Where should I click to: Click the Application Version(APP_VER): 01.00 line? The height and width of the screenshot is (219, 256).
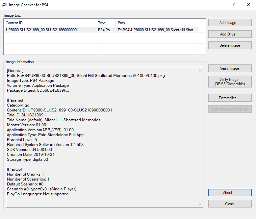40,130
